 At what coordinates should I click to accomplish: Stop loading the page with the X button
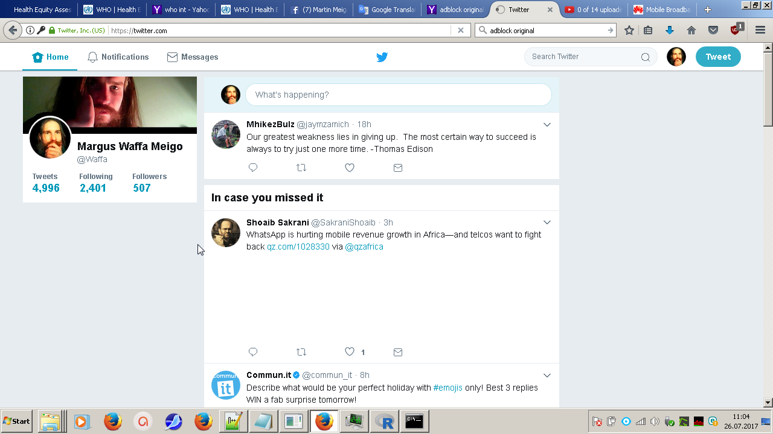(x=461, y=30)
